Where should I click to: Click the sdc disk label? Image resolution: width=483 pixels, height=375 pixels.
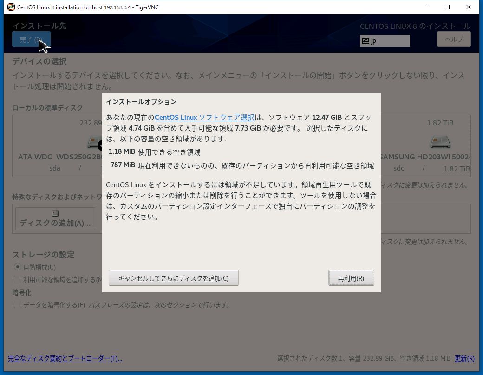coord(398,168)
